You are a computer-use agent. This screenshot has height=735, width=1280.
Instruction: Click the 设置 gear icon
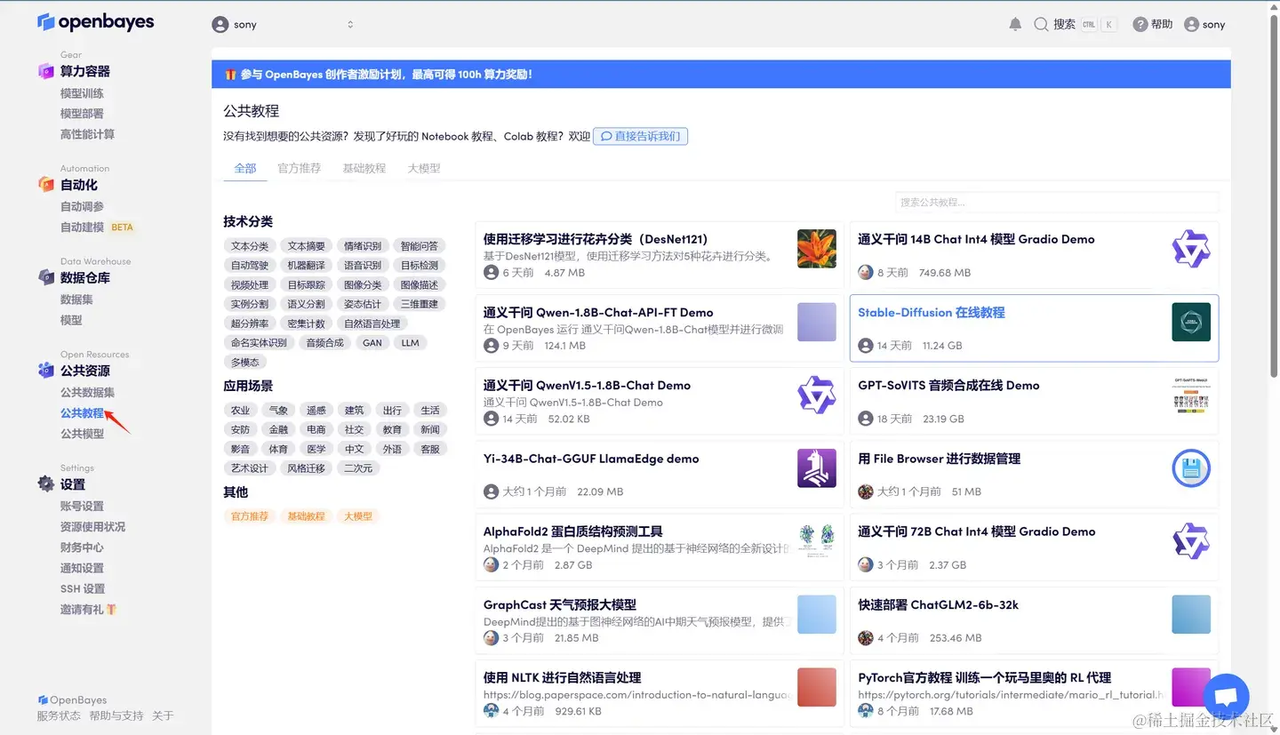(x=46, y=484)
